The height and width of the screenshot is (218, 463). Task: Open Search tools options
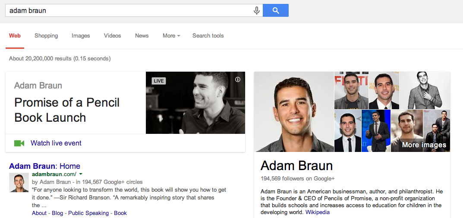click(x=208, y=36)
